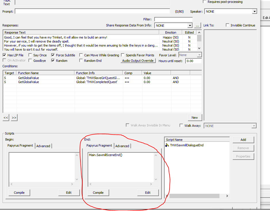Uncheck the Force Subtitle option
Screen dimensions: 270x211
coord(53,55)
